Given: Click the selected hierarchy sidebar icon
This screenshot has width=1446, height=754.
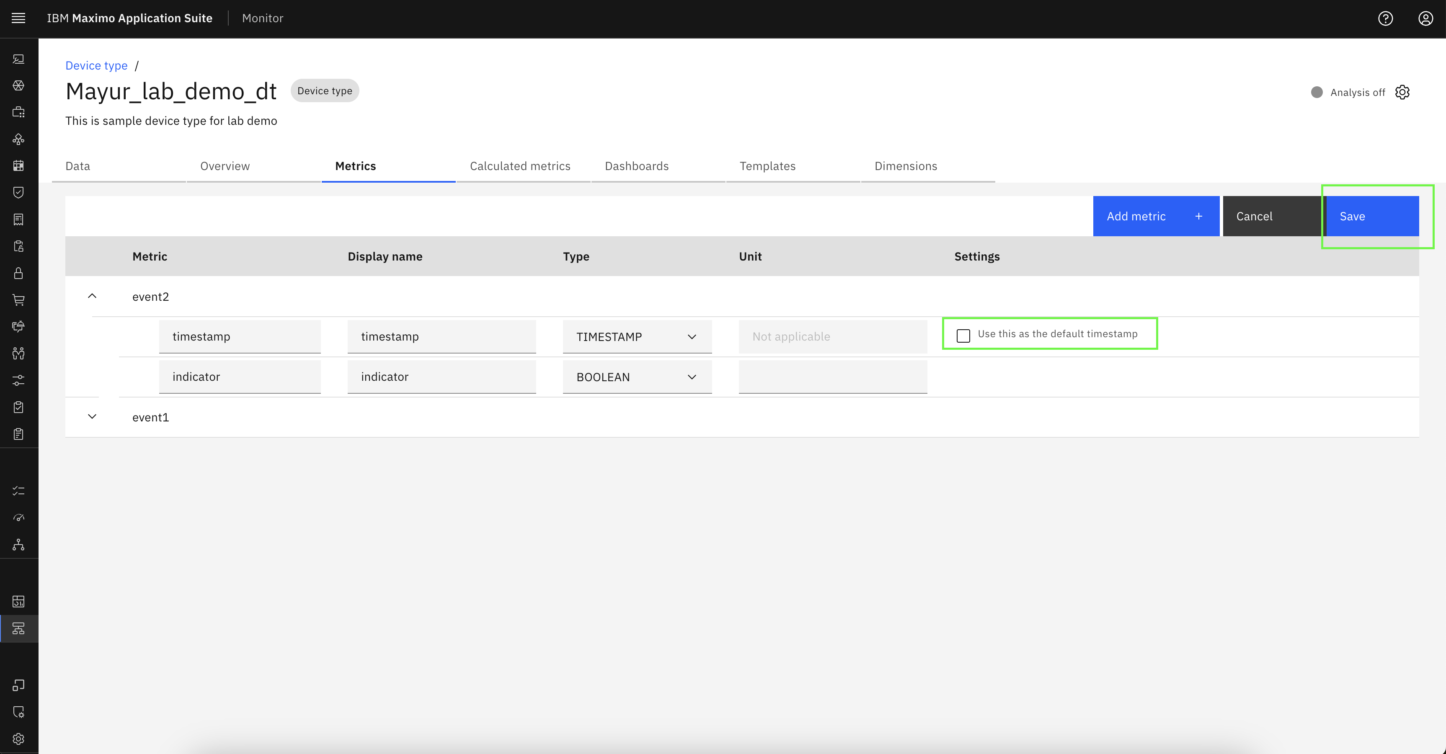Looking at the screenshot, I should click(x=18, y=628).
